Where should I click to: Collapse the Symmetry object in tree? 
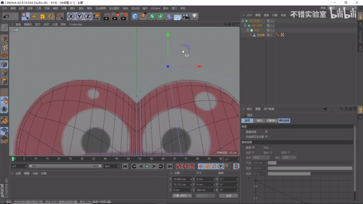[248, 30]
